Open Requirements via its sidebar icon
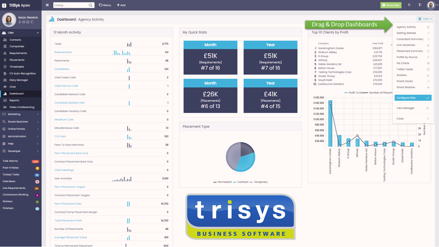 pyautogui.click(x=5, y=53)
